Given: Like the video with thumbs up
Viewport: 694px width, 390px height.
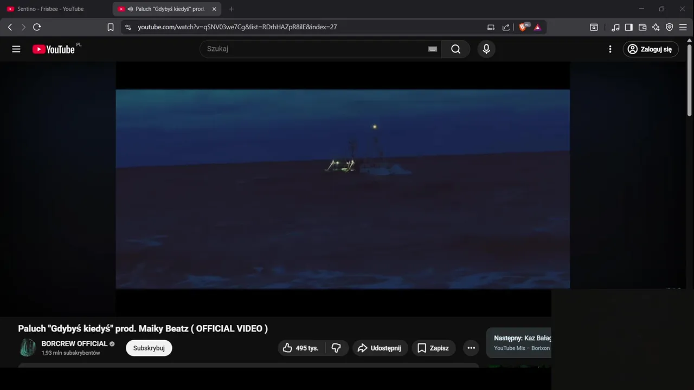Looking at the screenshot, I should coord(300,348).
